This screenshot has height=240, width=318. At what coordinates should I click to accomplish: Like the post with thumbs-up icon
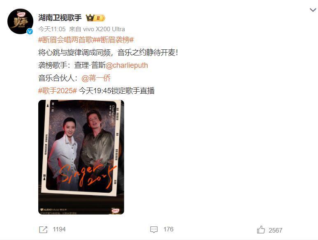pos(261,230)
